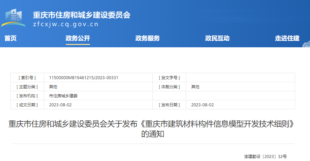
Task: Select the index number 11500000MB19461215/2023-00331
Action: point(84,78)
